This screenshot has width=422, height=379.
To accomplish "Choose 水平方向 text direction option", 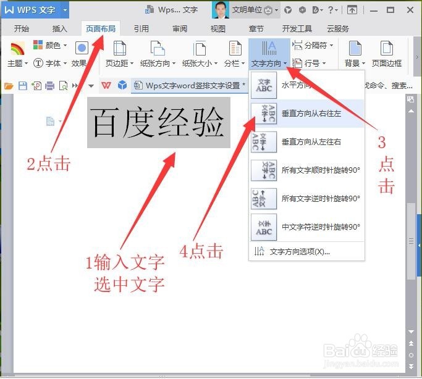I will [x=307, y=85].
